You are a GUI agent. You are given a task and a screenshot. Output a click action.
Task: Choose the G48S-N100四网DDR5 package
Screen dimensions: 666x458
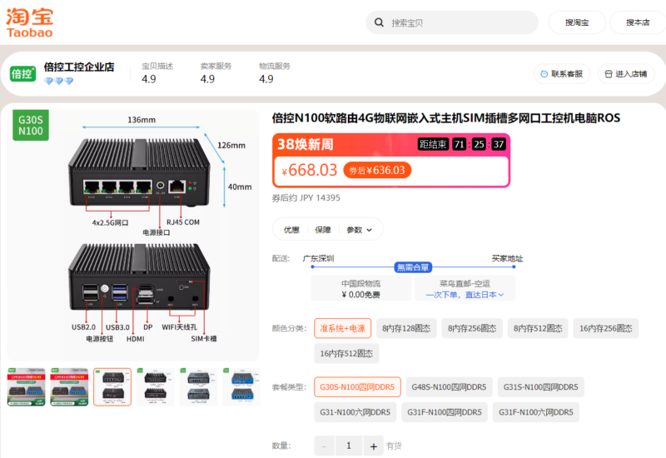click(449, 387)
